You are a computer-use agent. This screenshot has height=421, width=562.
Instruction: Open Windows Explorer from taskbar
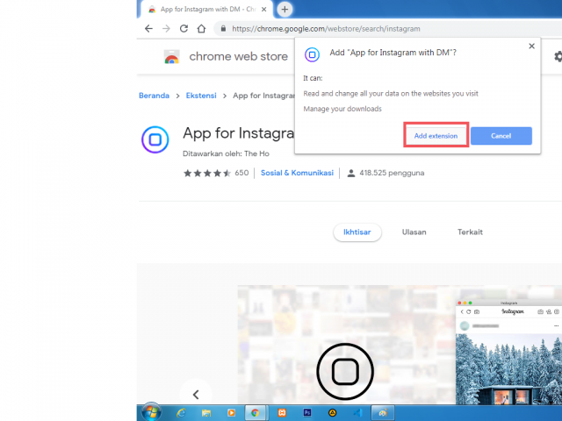pyautogui.click(x=206, y=413)
